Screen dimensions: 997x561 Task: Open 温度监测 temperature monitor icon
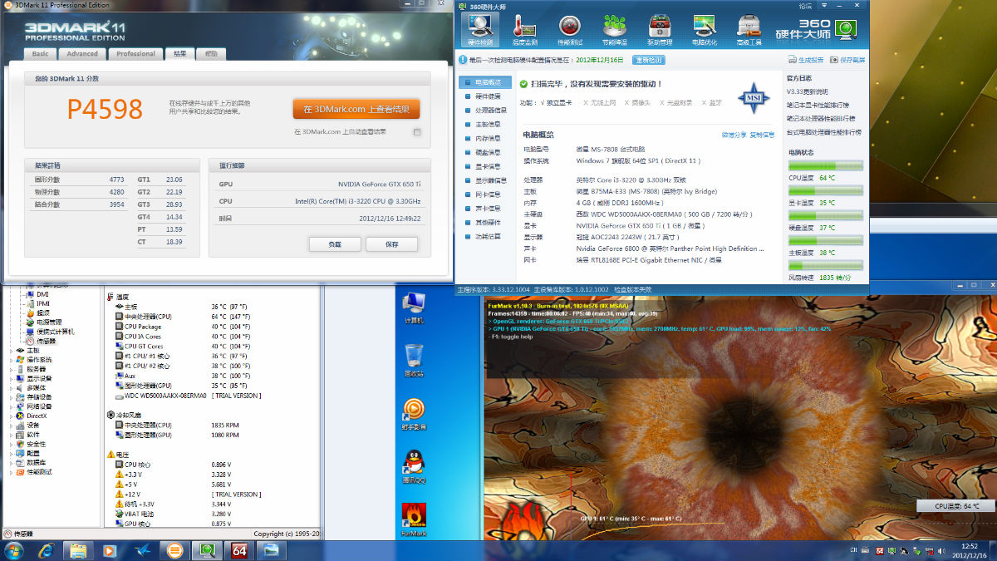pyautogui.click(x=525, y=30)
